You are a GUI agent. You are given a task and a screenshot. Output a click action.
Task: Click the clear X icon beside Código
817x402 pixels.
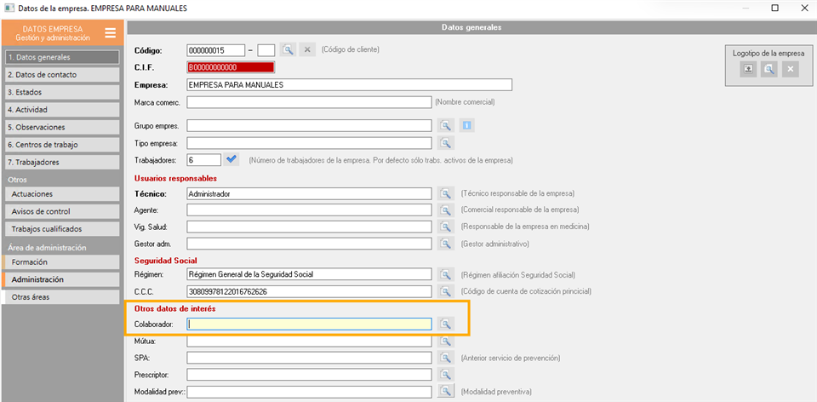[x=308, y=49]
